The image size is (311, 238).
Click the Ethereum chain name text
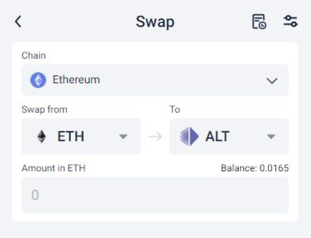coord(76,80)
